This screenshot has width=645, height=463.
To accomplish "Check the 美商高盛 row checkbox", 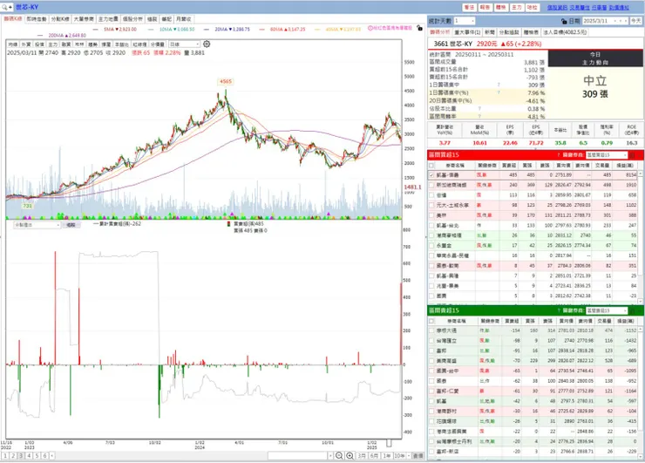I will [x=431, y=361].
